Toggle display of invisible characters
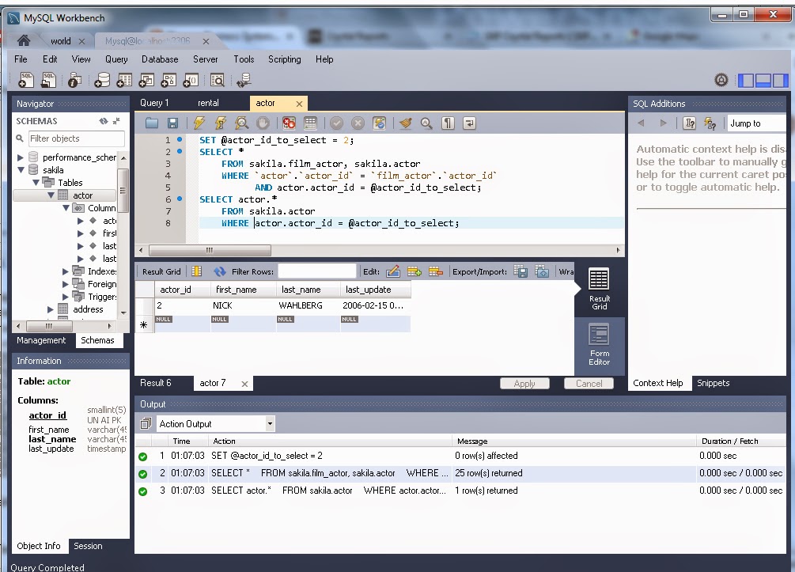 pyautogui.click(x=448, y=123)
